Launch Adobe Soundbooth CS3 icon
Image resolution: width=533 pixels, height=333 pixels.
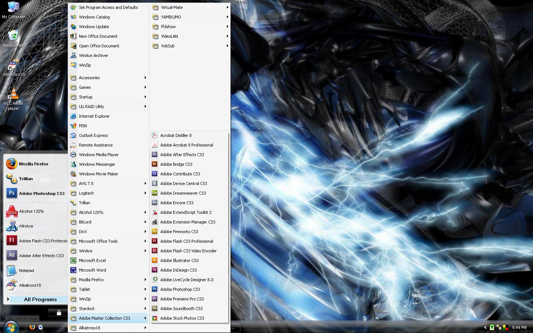click(x=155, y=309)
